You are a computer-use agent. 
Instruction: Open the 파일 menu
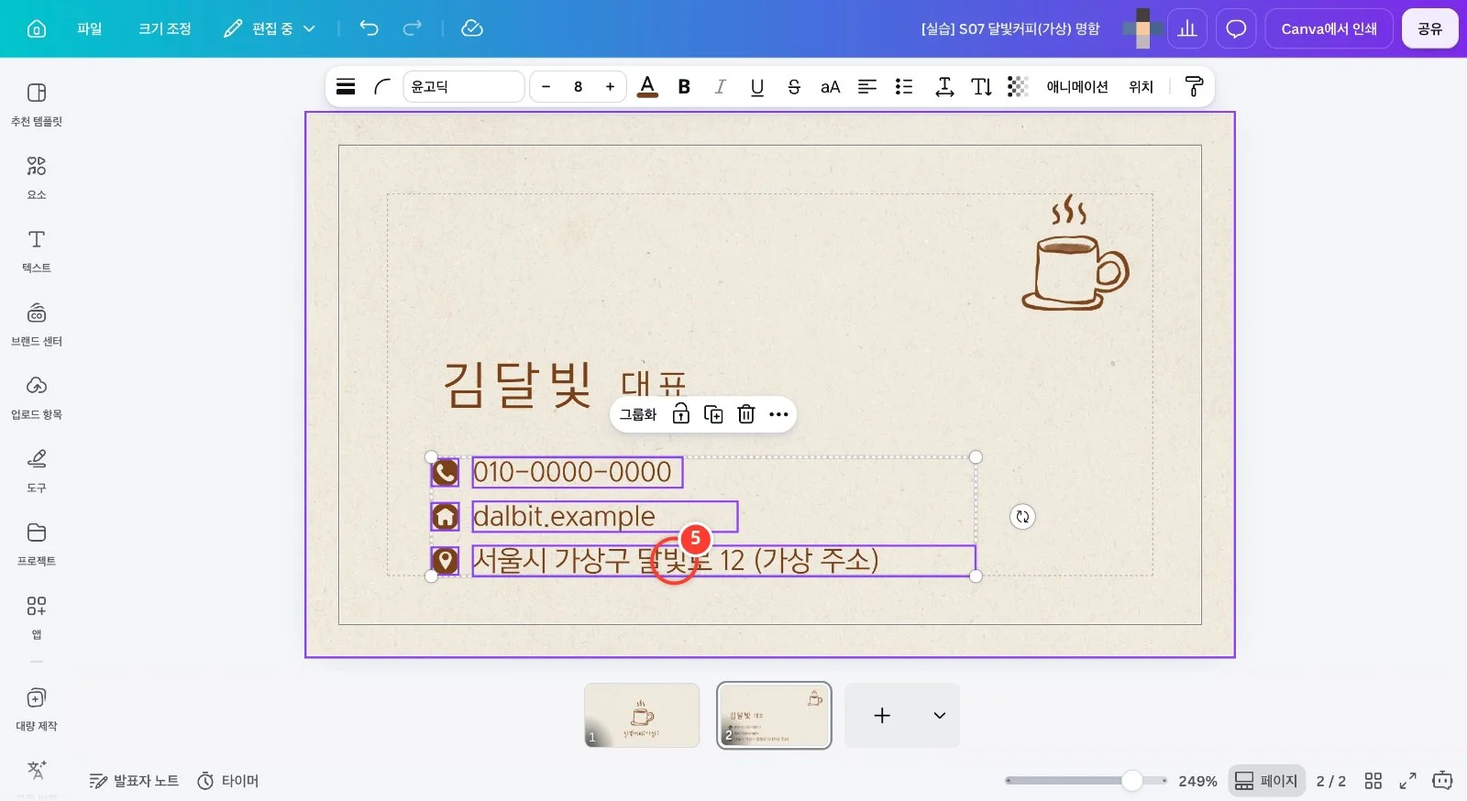tap(89, 28)
